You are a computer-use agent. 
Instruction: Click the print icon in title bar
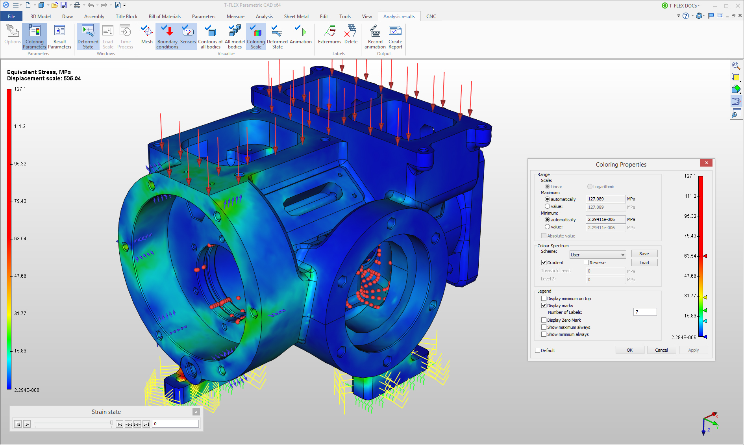pos(77,5)
